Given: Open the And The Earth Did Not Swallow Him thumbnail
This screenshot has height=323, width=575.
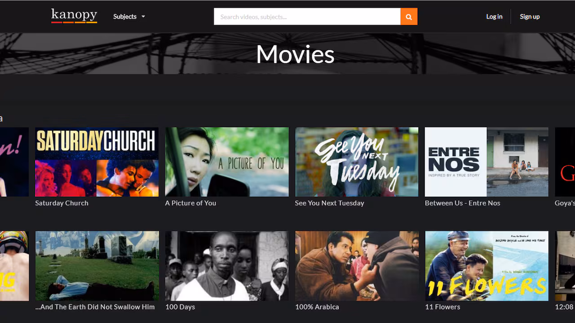Looking at the screenshot, I should tap(97, 266).
